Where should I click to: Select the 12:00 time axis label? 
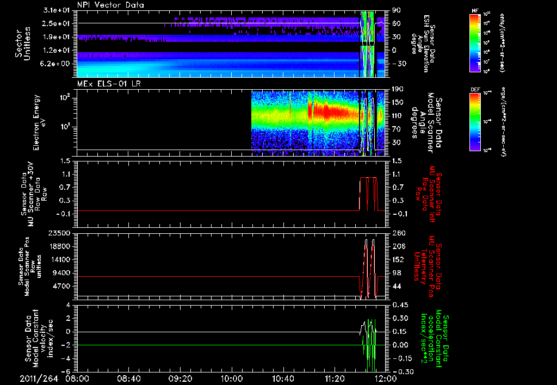385,378
